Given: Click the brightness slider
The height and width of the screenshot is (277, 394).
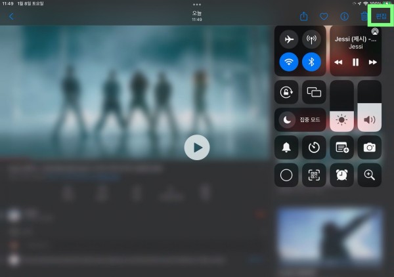Looking at the screenshot, I should pos(341,106).
